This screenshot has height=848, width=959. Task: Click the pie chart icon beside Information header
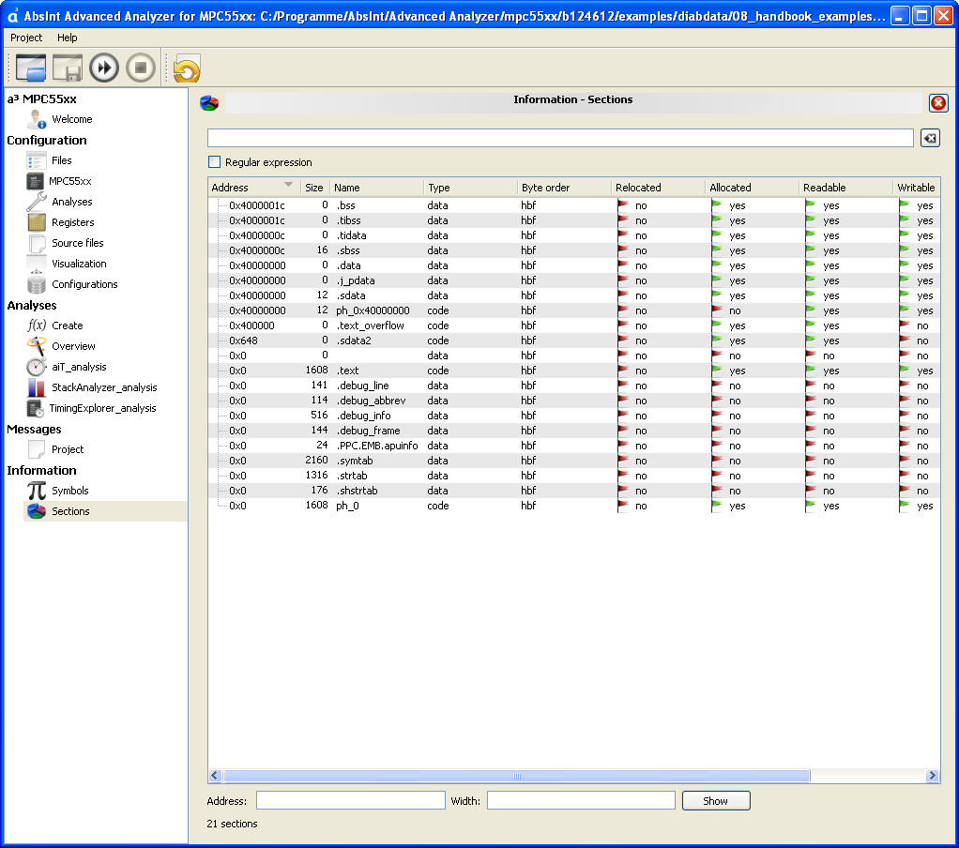point(209,102)
